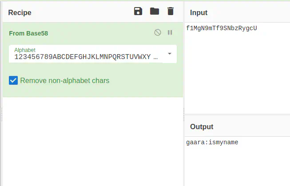
Task: Click the small Alphabet label text
Action: tap(25, 50)
